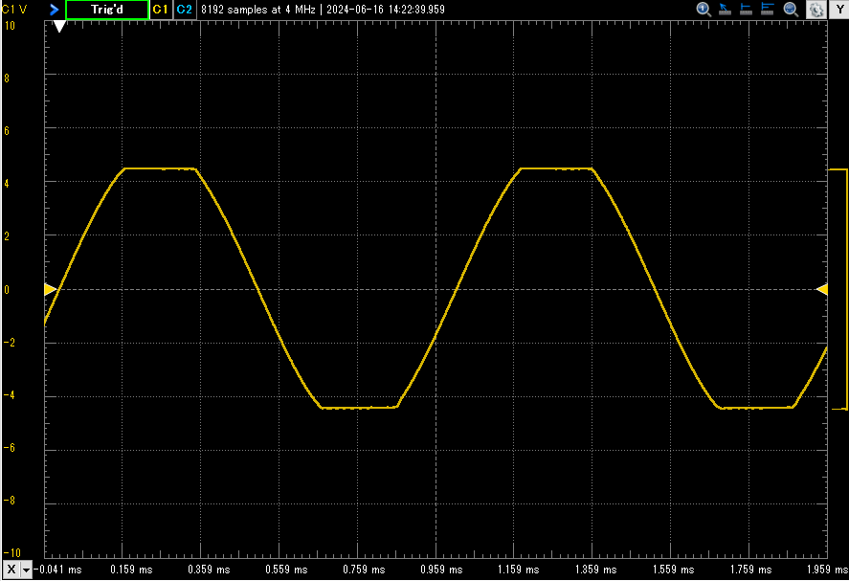Click the yellow vertical range bracket at right edge

click(x=839, y=289)
